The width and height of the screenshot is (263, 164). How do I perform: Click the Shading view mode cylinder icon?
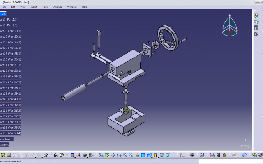(x=155, y=155)
